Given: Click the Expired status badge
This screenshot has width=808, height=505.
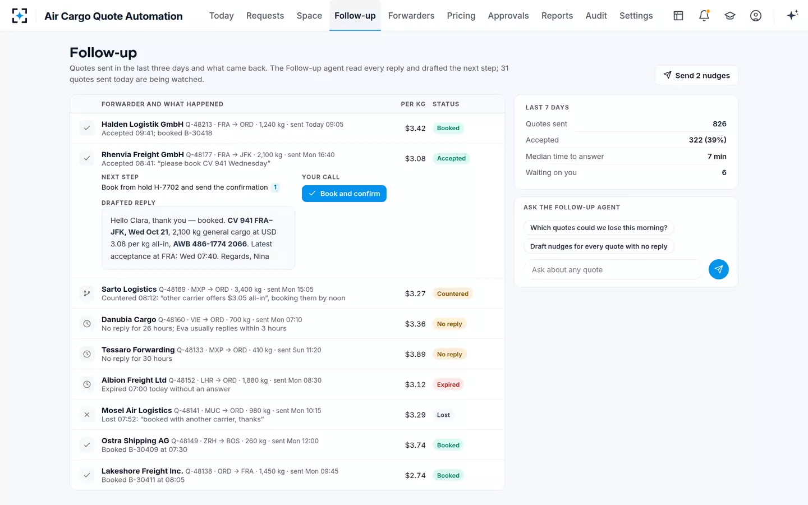Looking at the screenshot, I should tap(448, 384).
